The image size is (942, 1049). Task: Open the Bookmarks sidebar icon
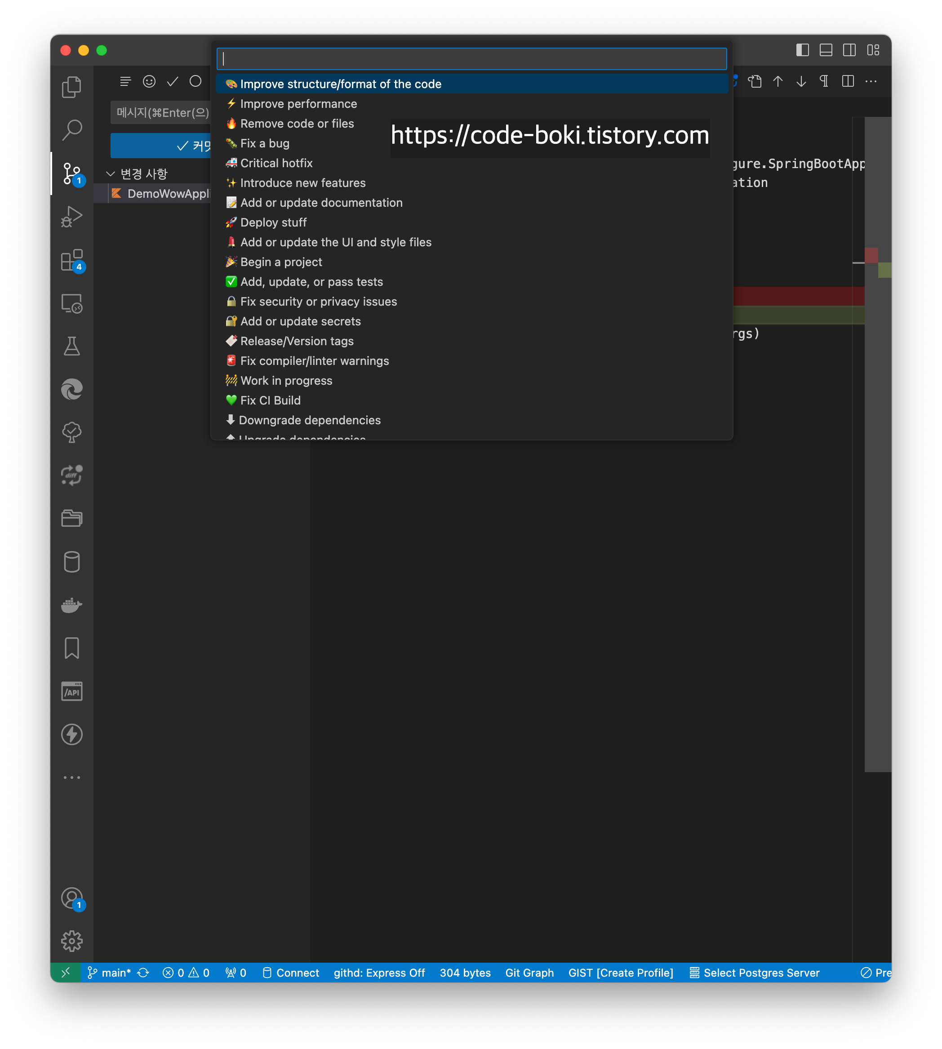pos(71,648)
